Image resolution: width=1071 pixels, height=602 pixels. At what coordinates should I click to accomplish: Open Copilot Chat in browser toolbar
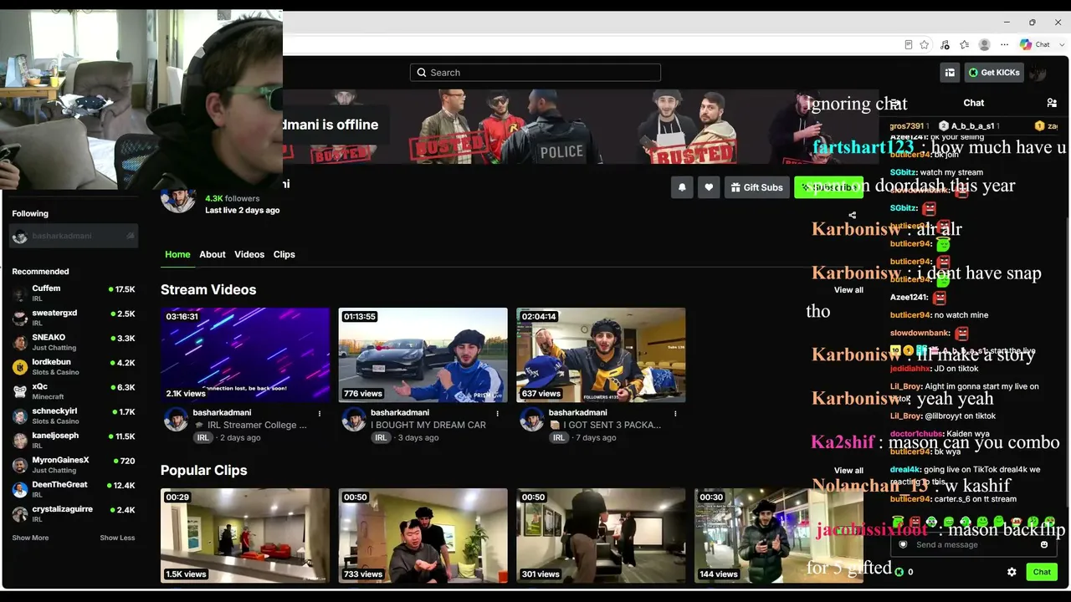[1035, 44]
